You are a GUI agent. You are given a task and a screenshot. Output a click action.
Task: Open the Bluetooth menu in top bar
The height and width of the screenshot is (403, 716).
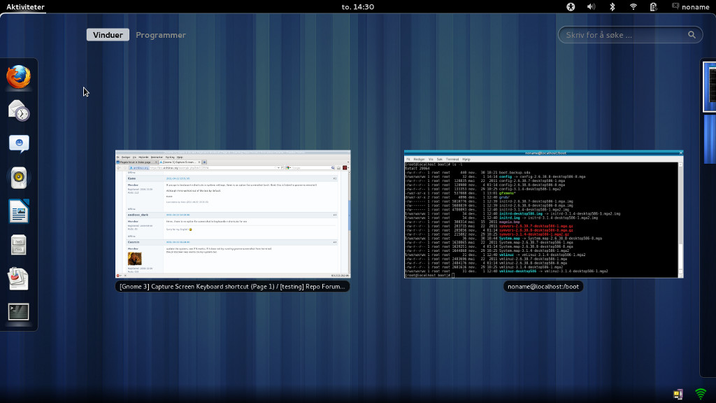(613, 7)
